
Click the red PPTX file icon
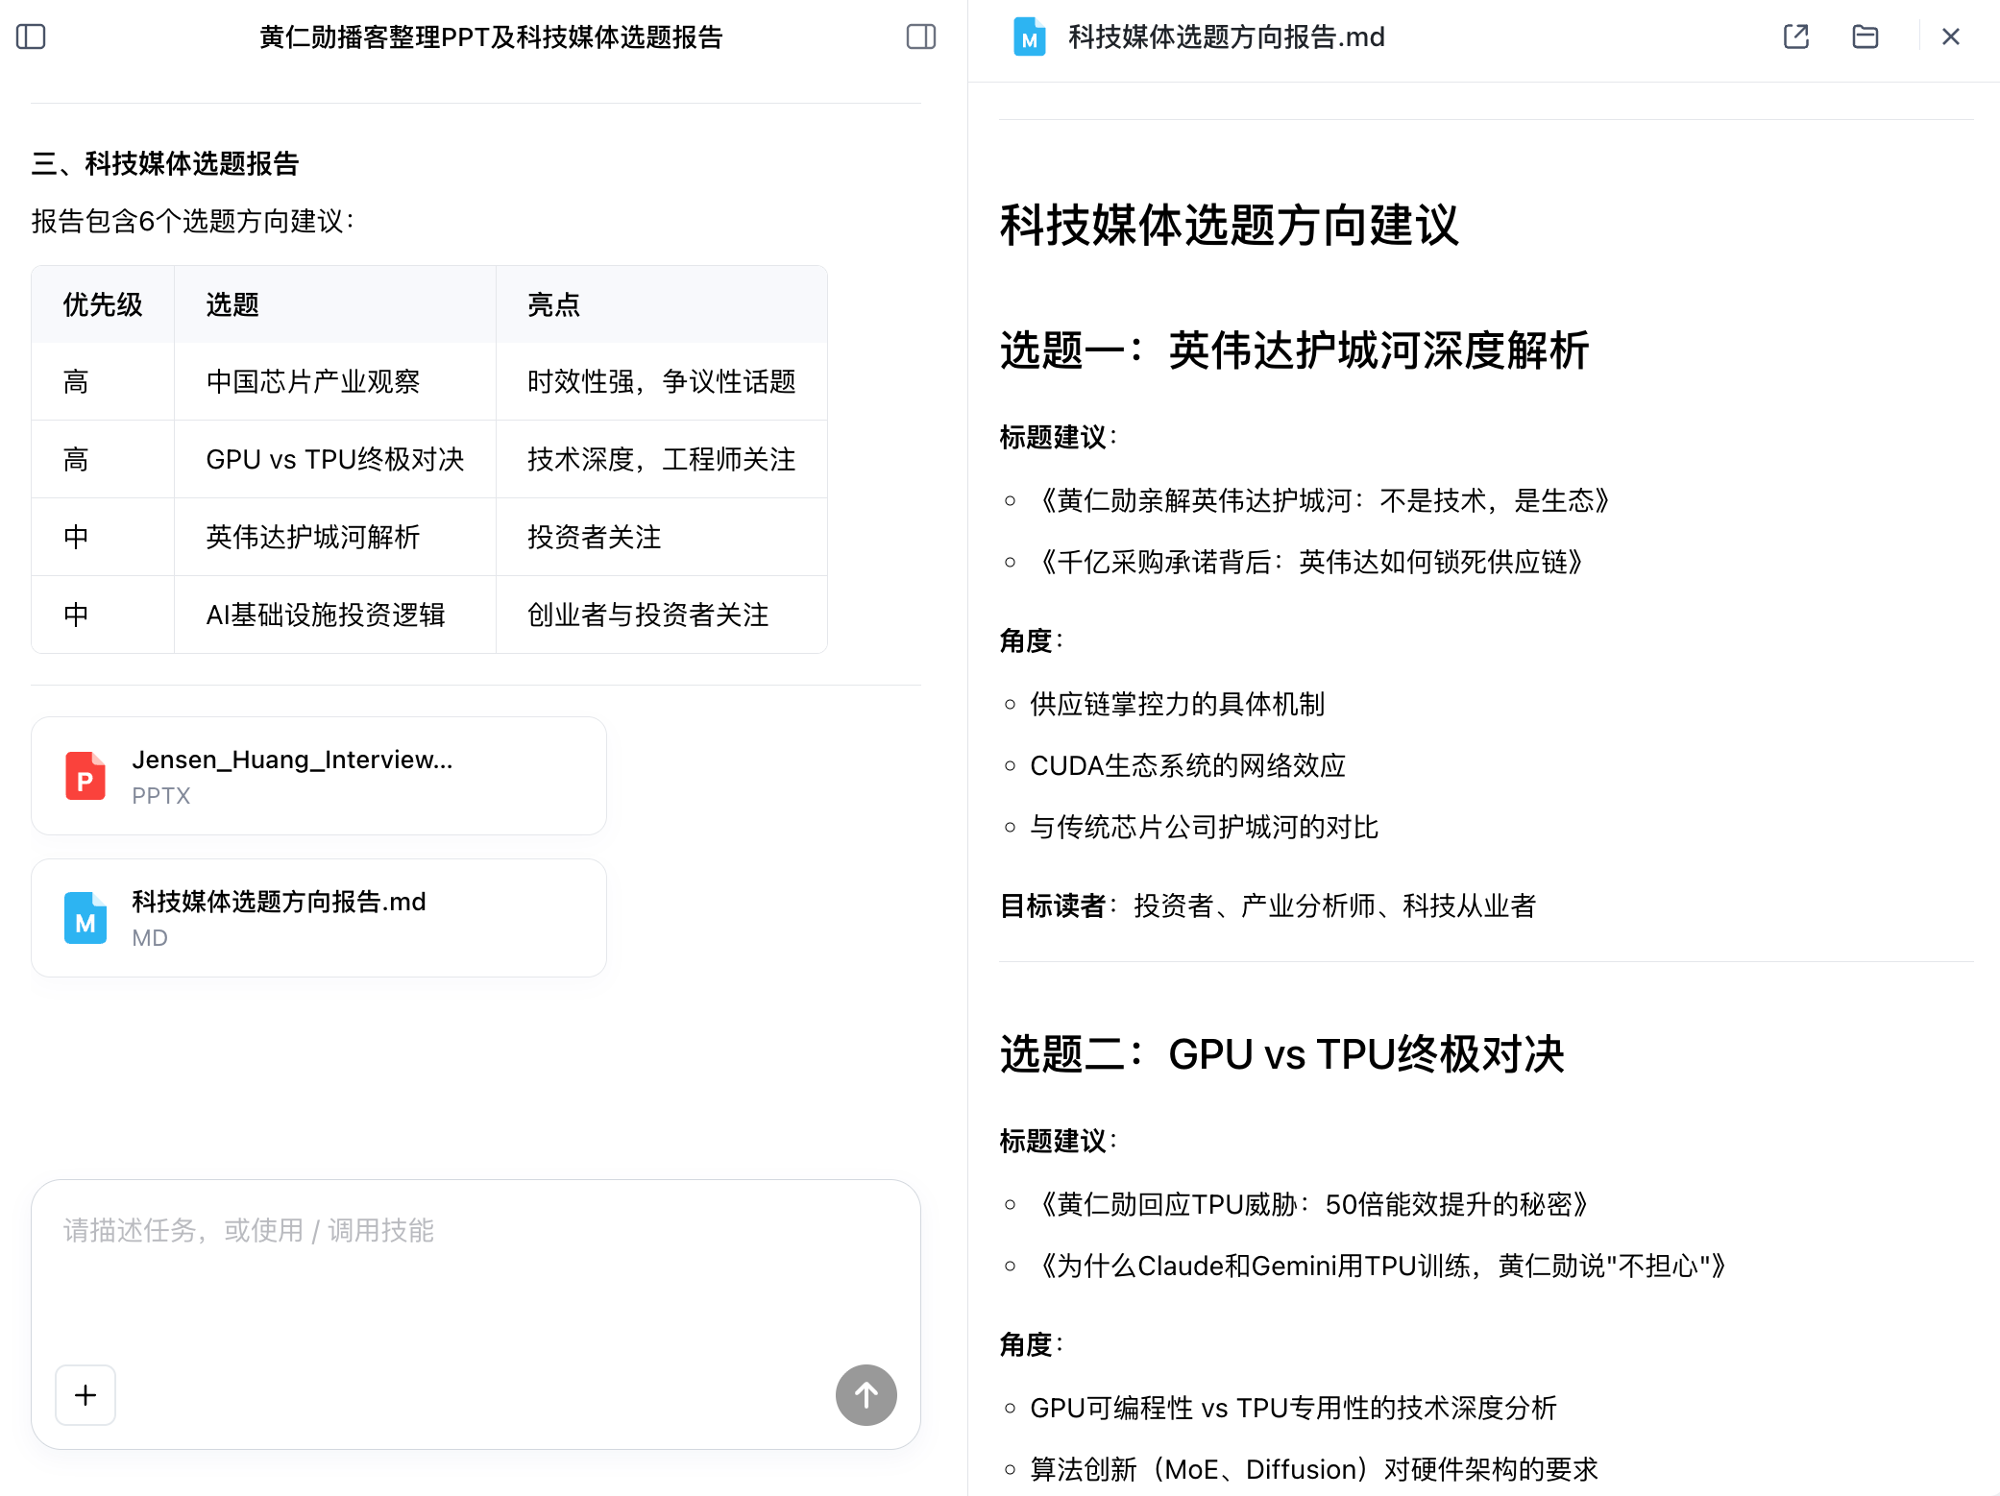85,776
